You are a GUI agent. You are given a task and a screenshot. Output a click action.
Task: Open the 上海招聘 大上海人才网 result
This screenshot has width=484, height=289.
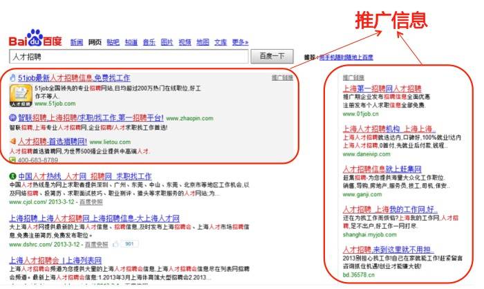pyautogui.click(x=95, y=218)
